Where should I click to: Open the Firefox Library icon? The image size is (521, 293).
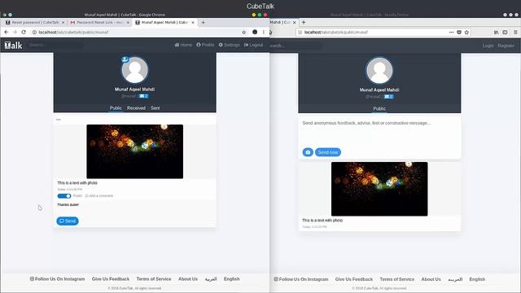pos(496,33)
